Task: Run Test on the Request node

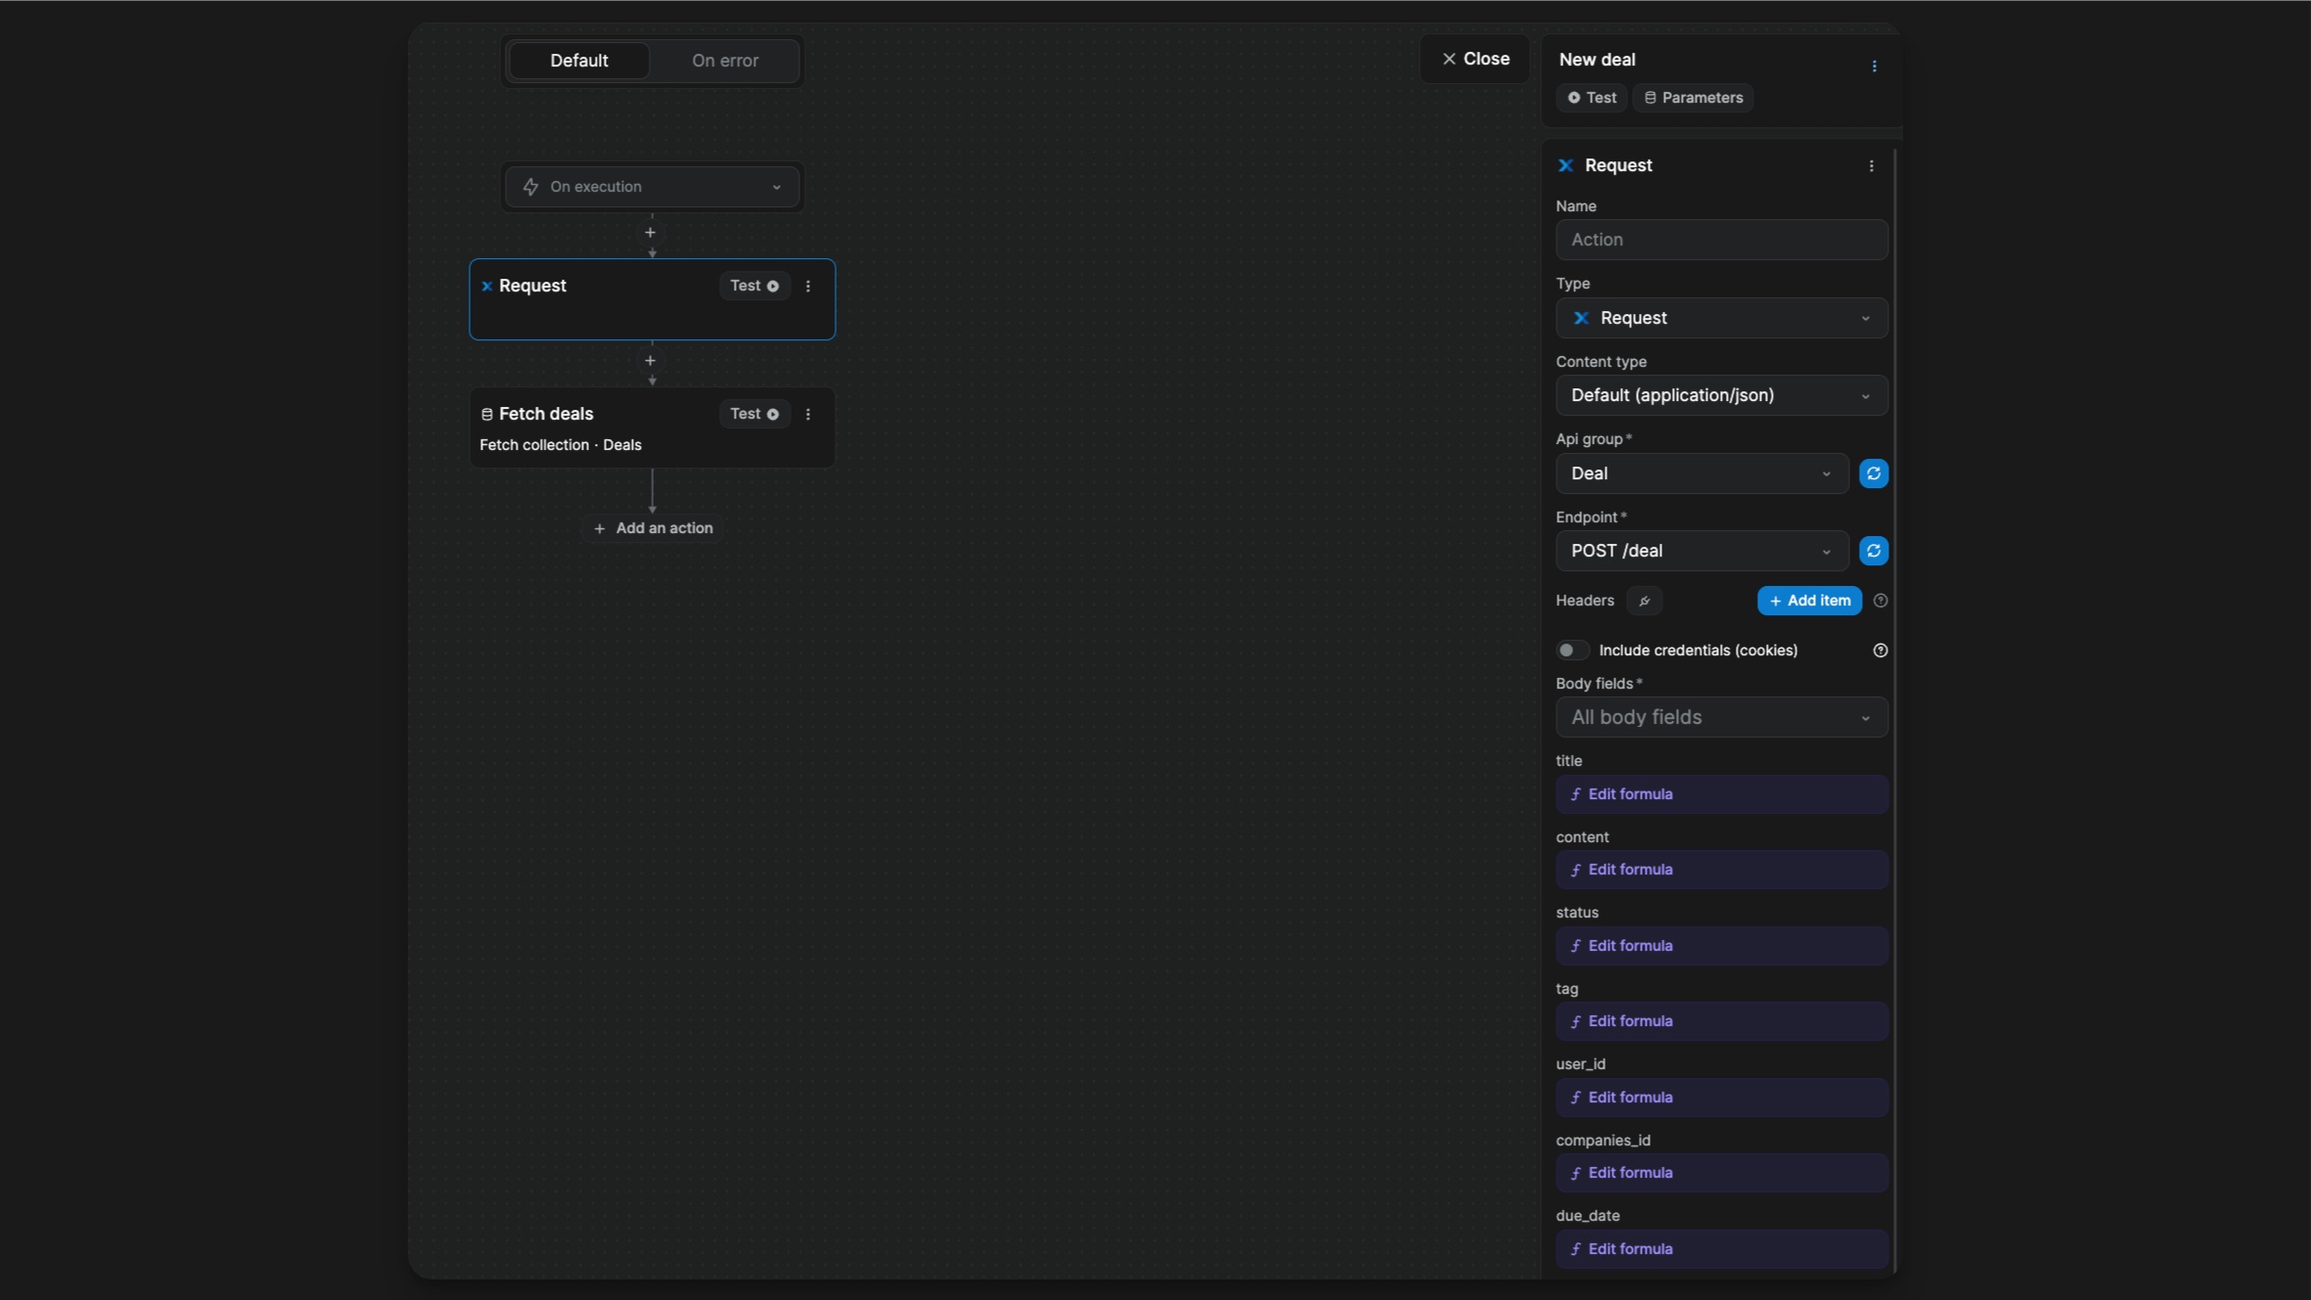Action: tap(752, 285)
